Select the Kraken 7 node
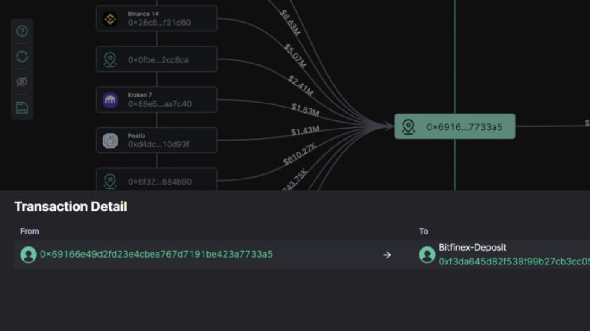This screenshot has height=331, width=590. click(156, 100)
